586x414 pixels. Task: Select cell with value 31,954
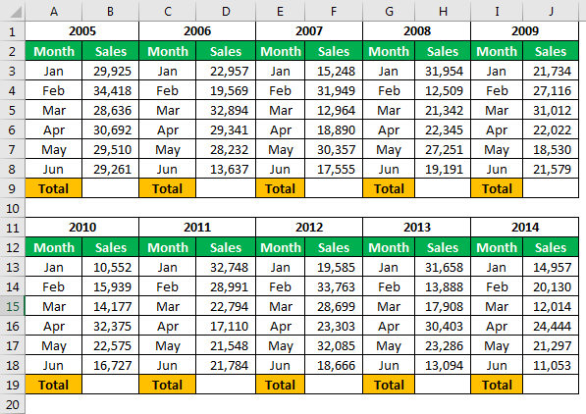[x=443, y=71]
